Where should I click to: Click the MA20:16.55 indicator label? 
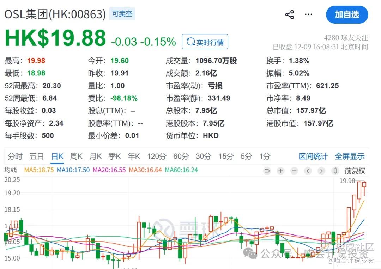(x=109, y=170)
